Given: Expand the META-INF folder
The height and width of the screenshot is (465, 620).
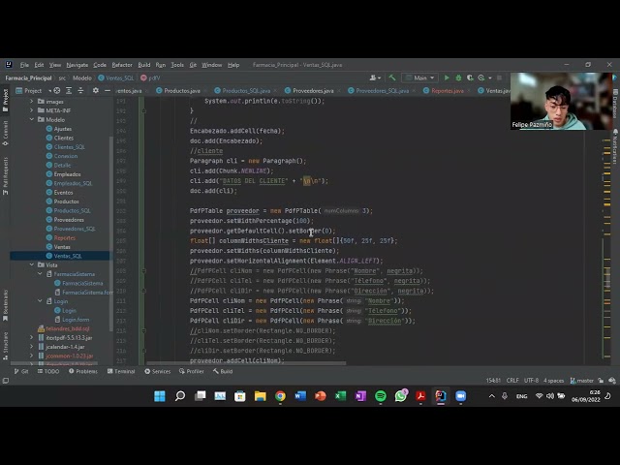Looking at the screenshot, I should (32, 110).
